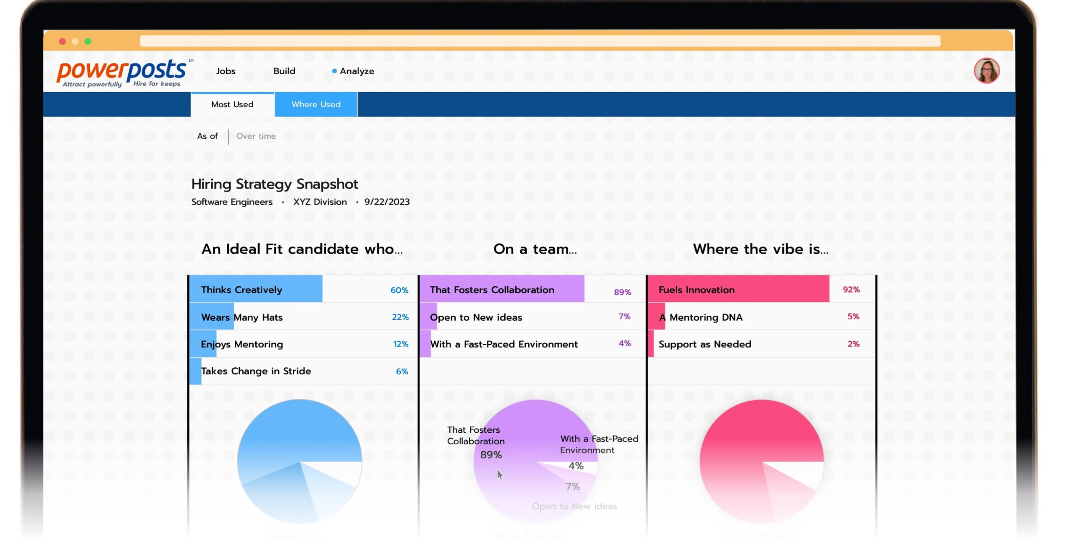This screenshot has width=1075, height=556.
Task: Click the blue dot beside Analyze
Action: [334, 71]
